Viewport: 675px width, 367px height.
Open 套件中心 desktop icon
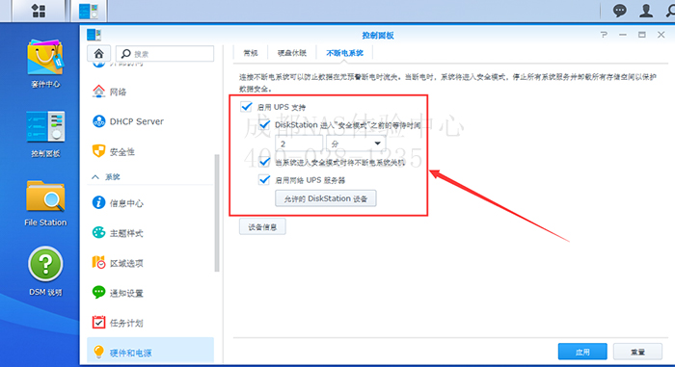pos(45,64)
